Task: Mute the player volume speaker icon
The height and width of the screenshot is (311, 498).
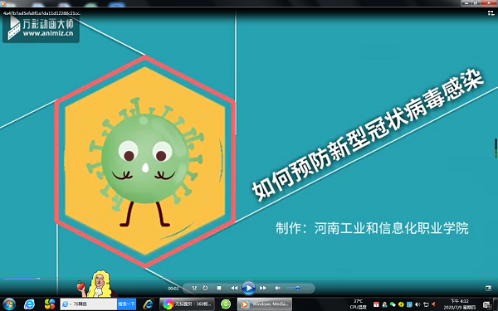Action: (x=277, y=288)
